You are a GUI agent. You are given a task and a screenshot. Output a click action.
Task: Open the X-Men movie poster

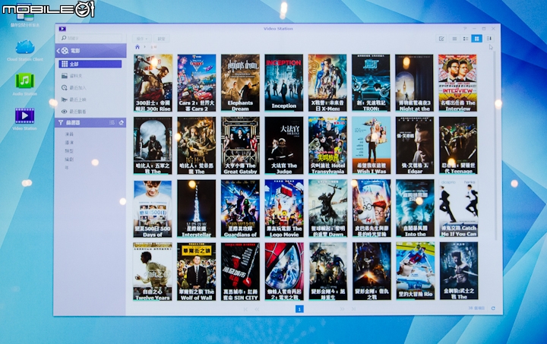point(327,83)
